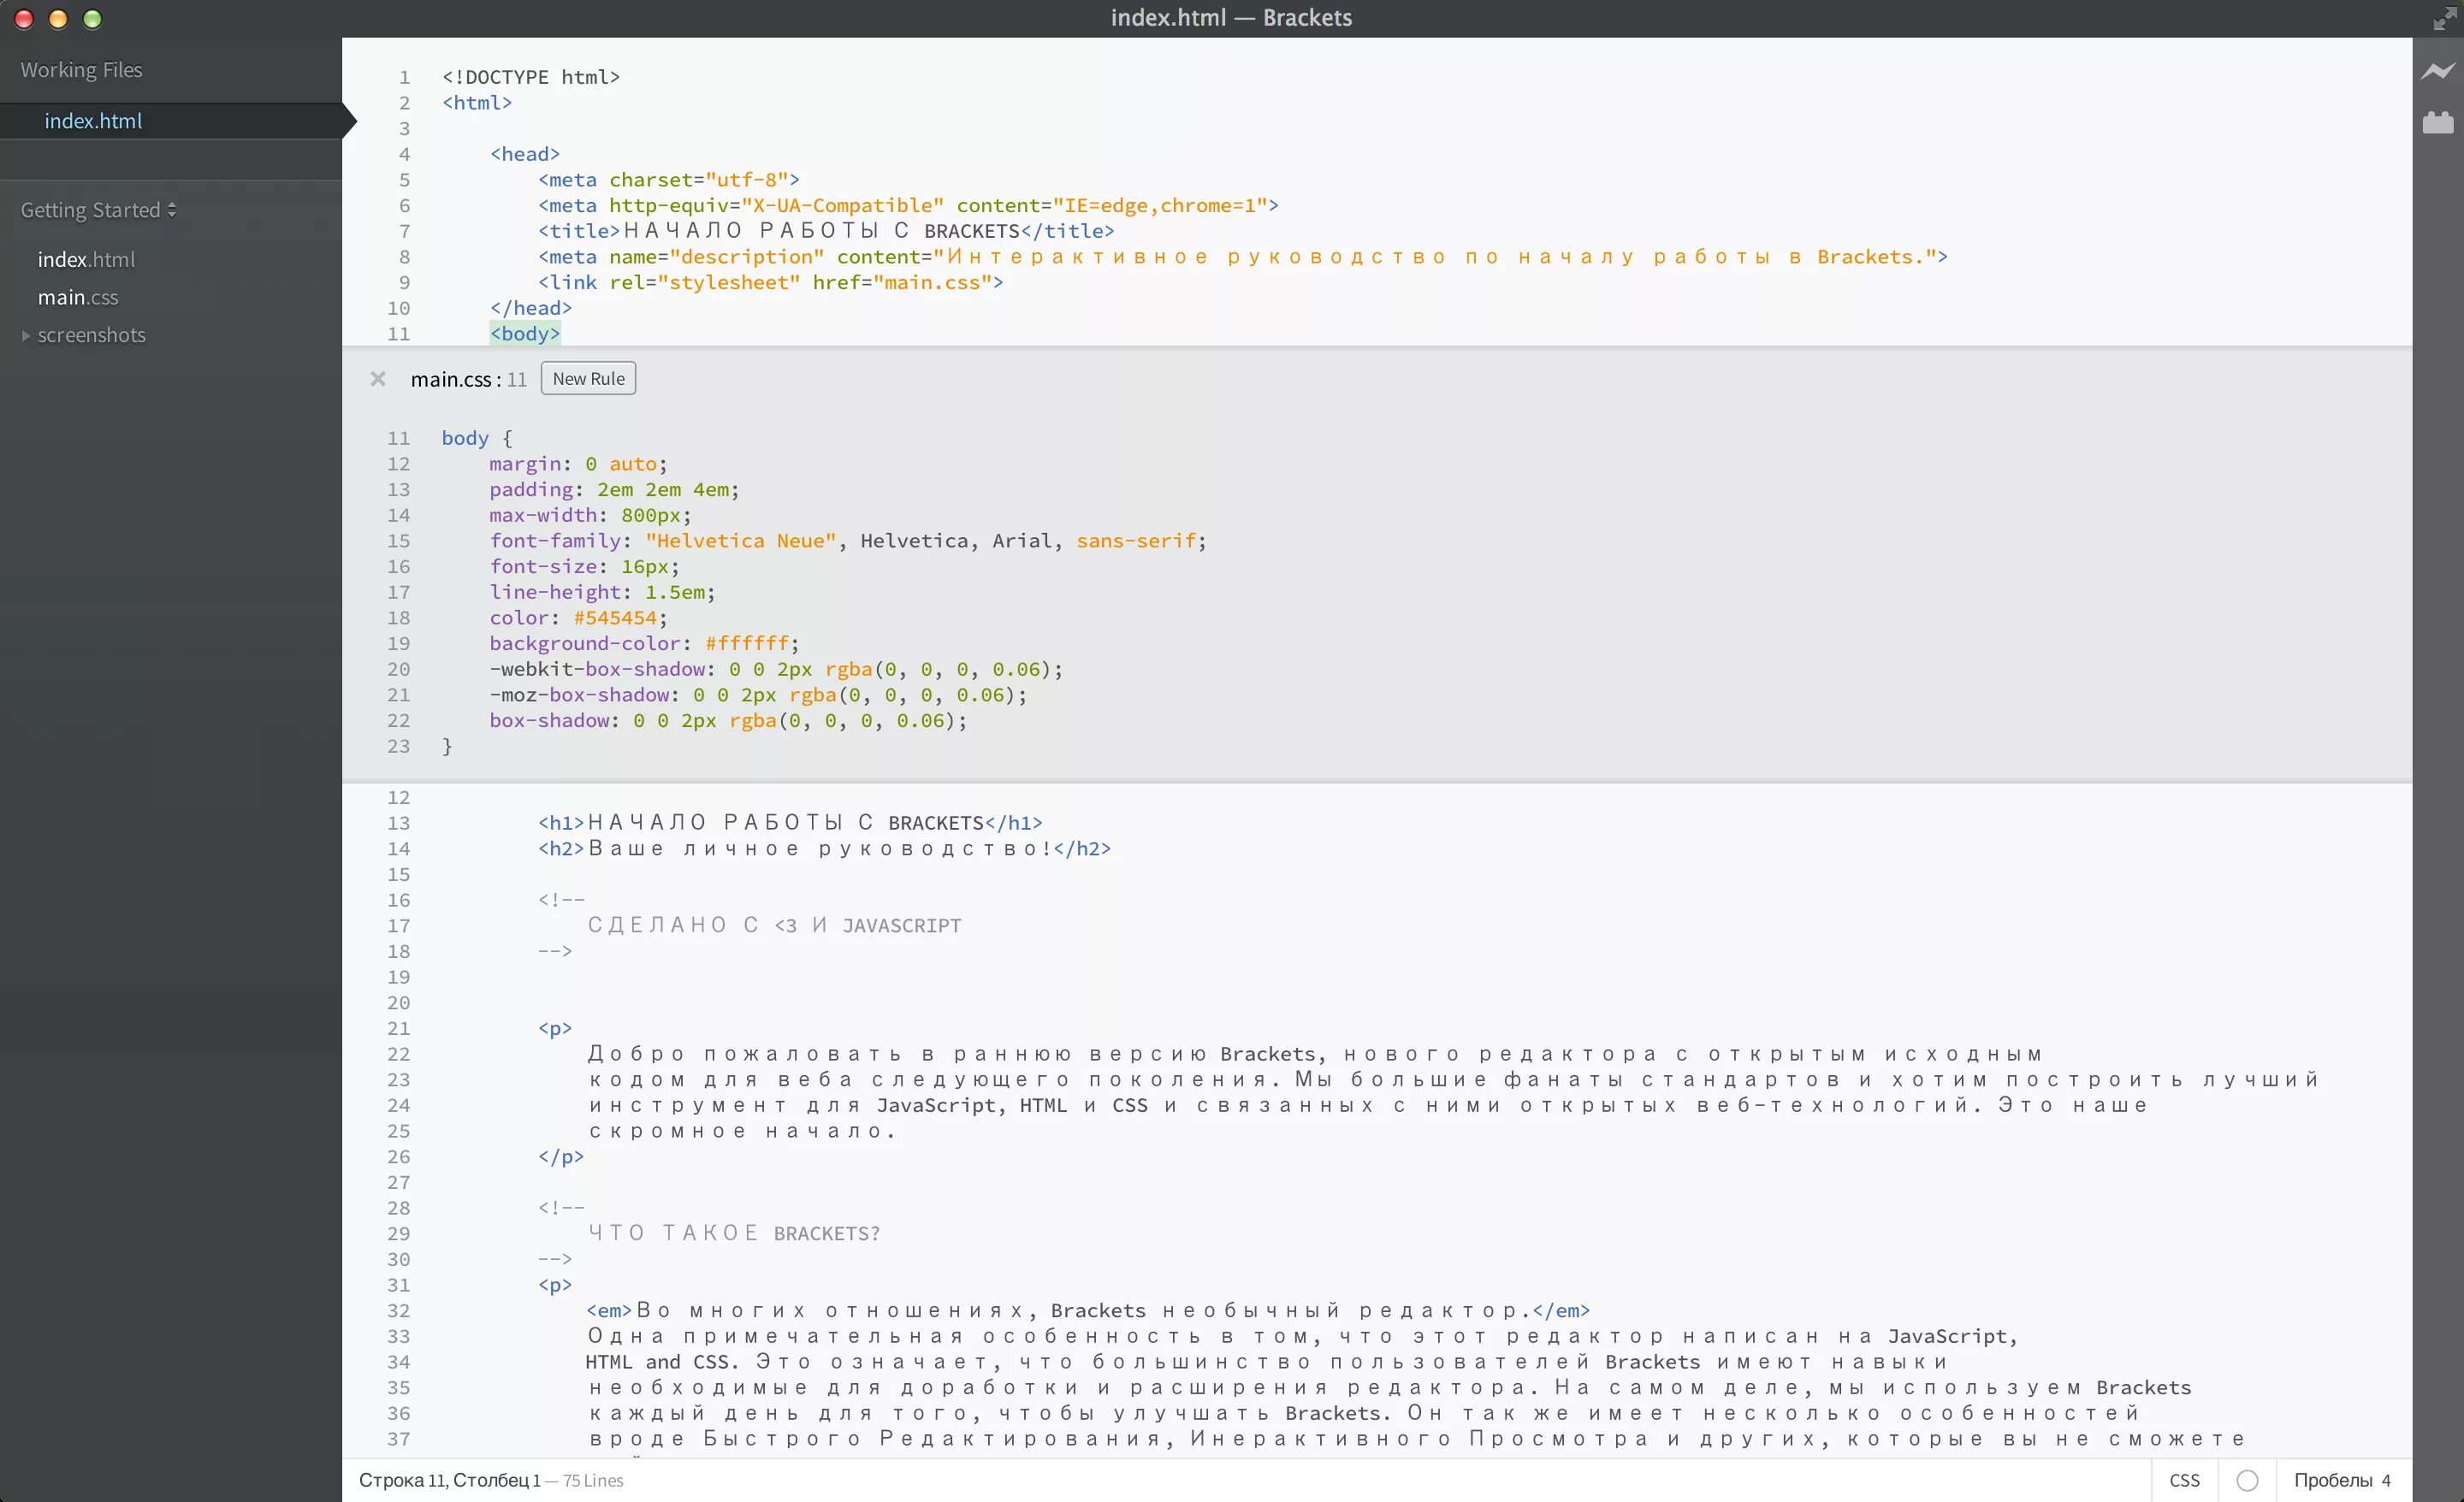Click the Live Preview icon in toolbar

coord(2439,72)
